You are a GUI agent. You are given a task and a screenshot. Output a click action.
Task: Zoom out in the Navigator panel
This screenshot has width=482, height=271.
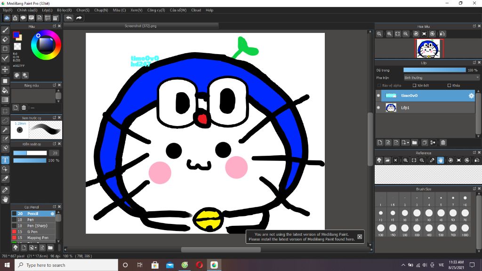coord(406,34)
